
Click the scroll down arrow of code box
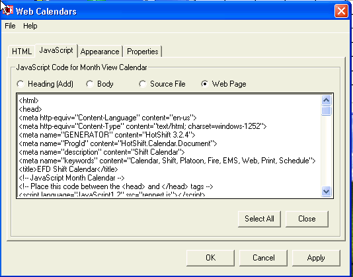point(326,192)
